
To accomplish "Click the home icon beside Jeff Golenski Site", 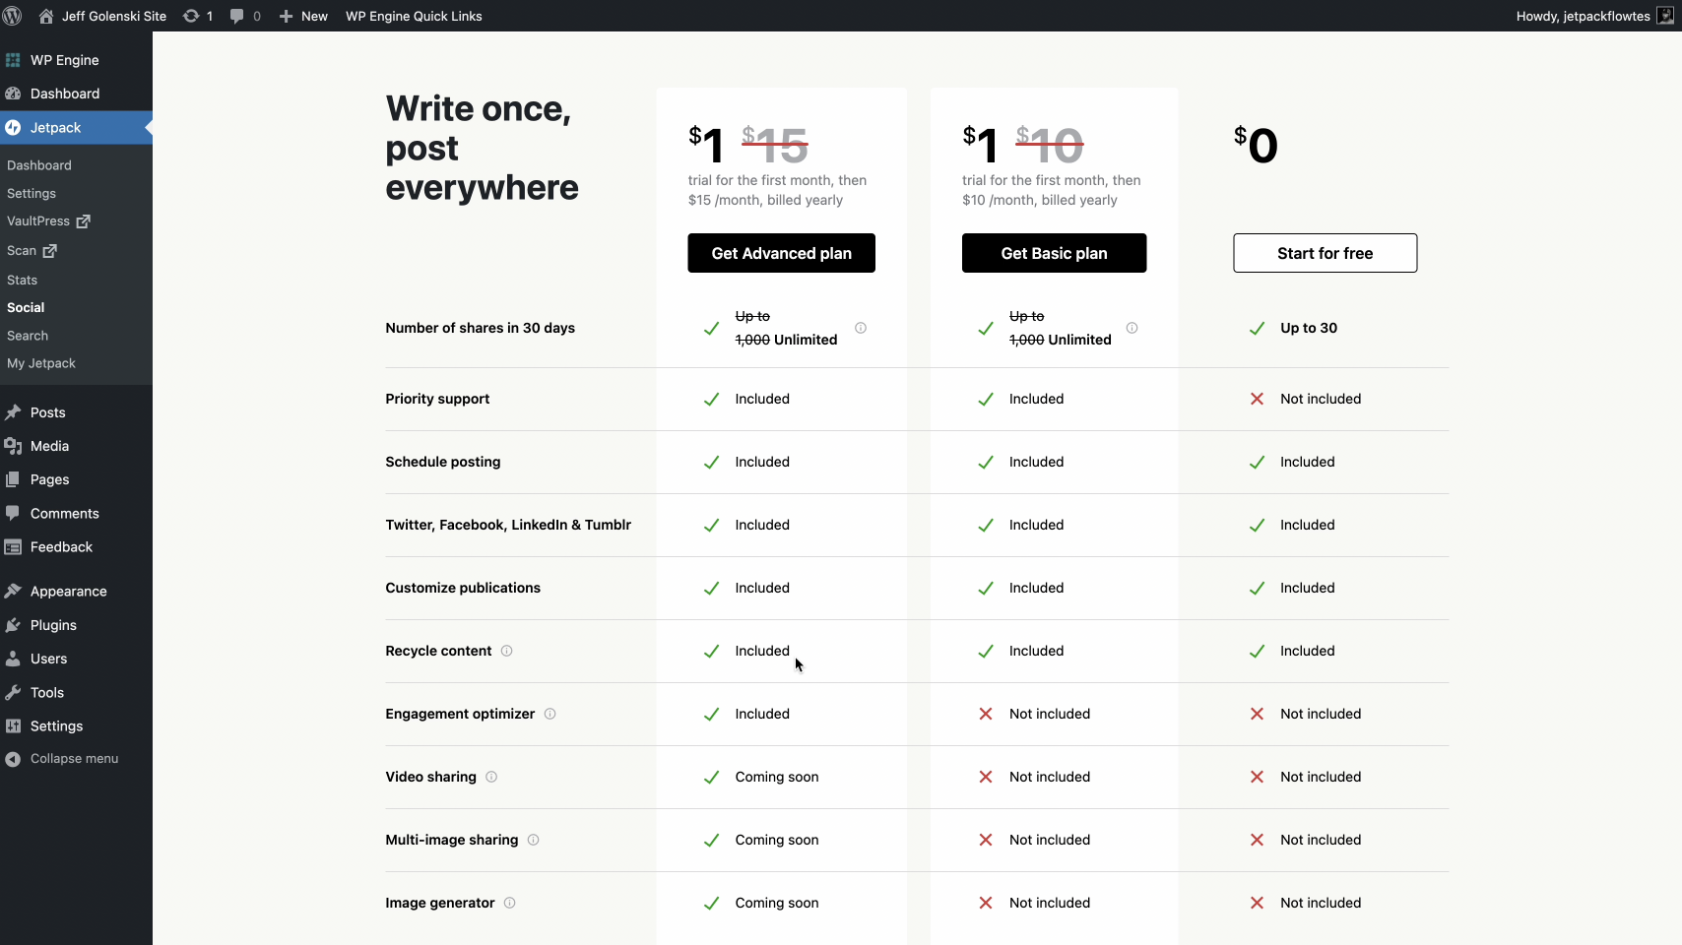I will (46, 16).
